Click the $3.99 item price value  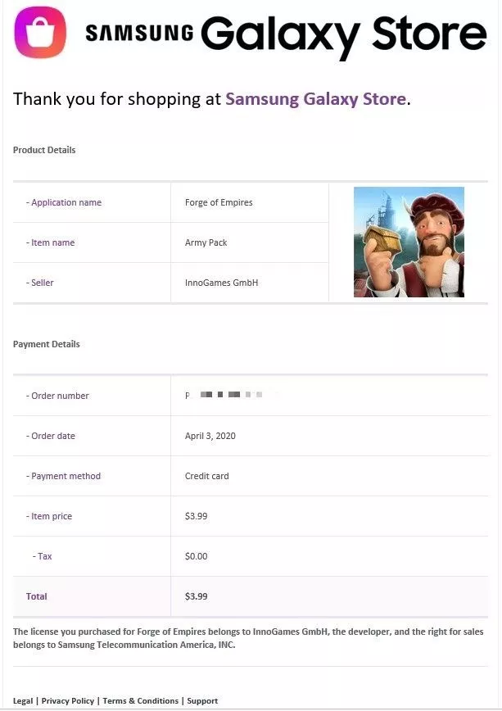point(196,516)
